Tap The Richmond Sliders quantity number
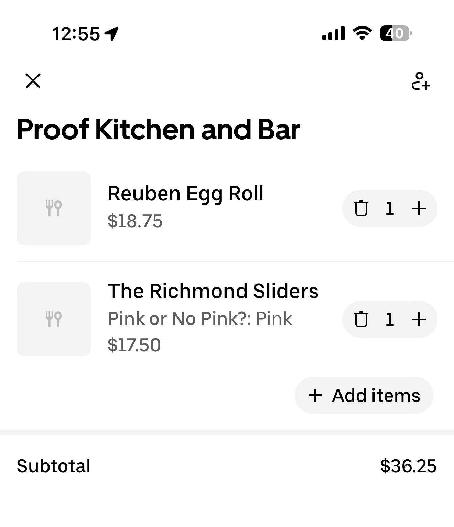Screen dimensions: 454x527 (390, 319)
